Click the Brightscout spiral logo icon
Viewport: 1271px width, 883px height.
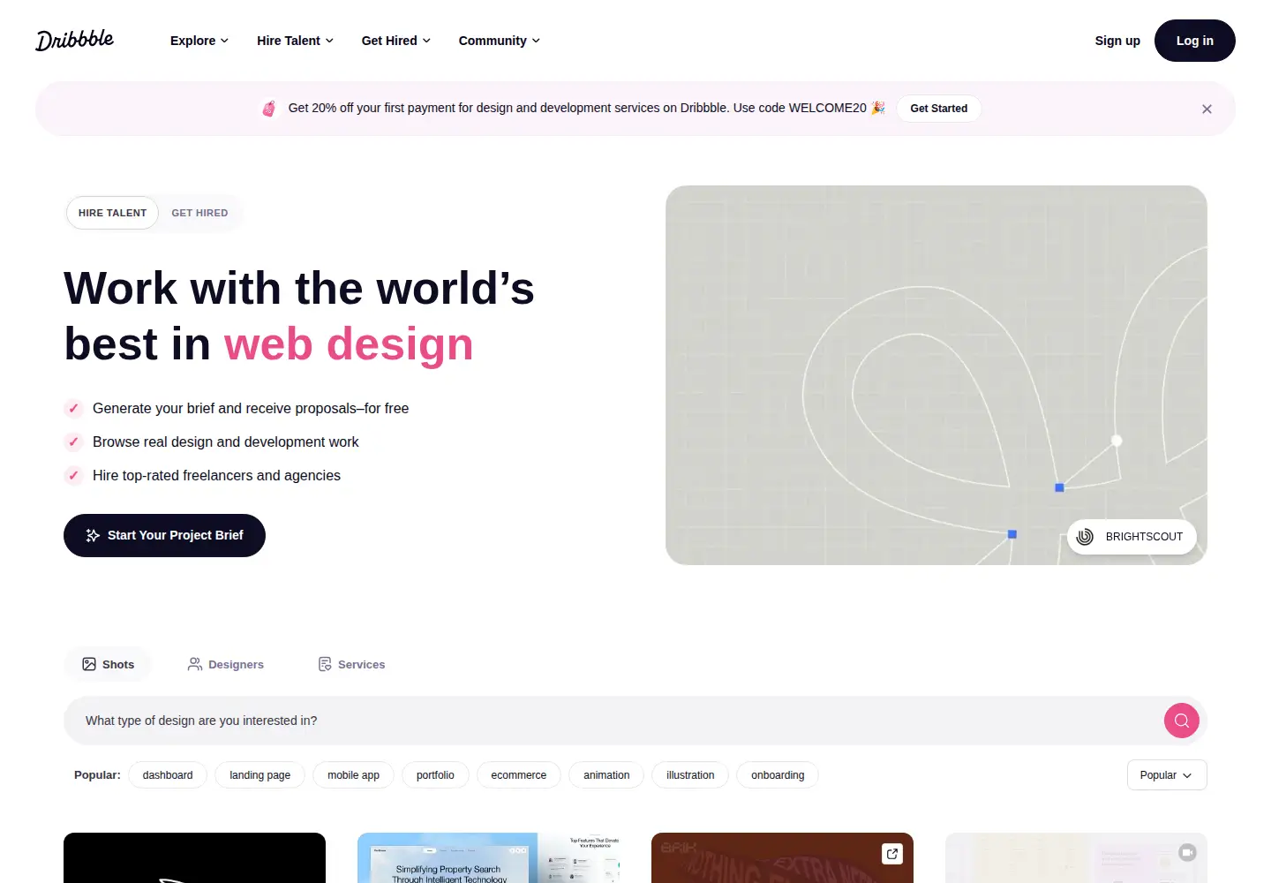[1086, 536]
